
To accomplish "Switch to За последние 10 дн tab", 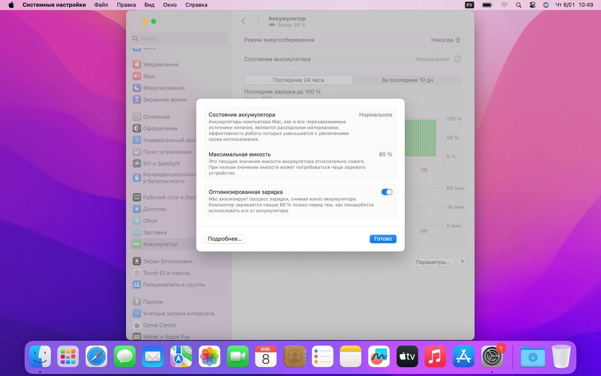I will point(407,80).
